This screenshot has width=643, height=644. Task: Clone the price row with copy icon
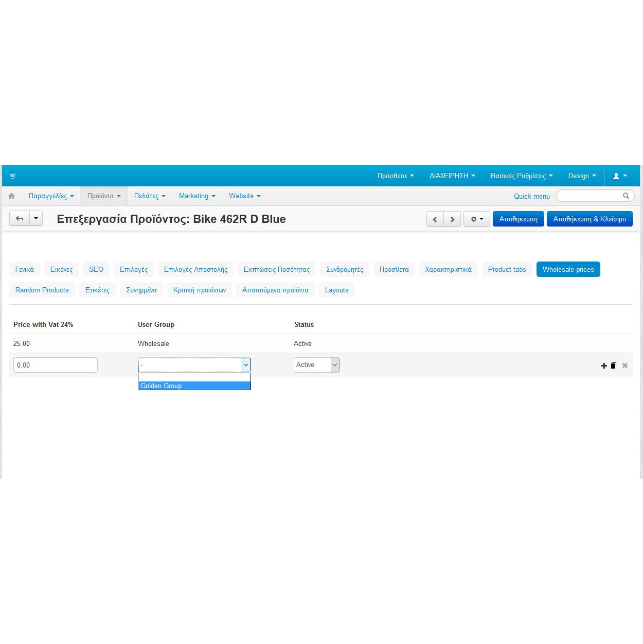[614, 365]
